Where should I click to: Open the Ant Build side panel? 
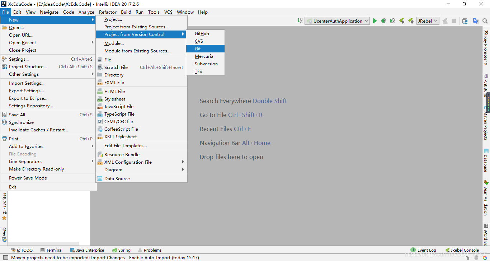[x=486, y=85]
